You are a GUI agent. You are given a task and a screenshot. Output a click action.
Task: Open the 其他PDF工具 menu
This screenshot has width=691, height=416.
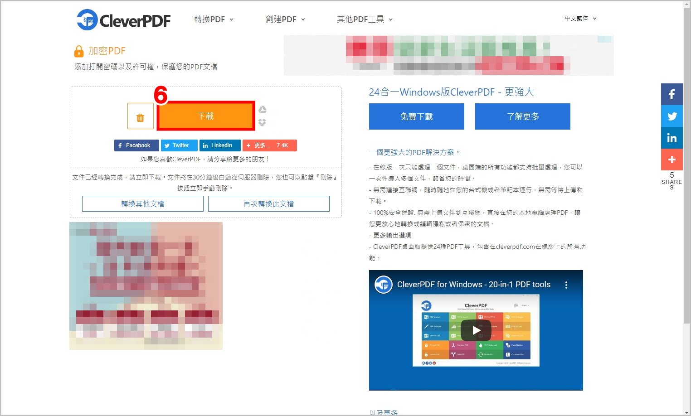tap(365, 19)
